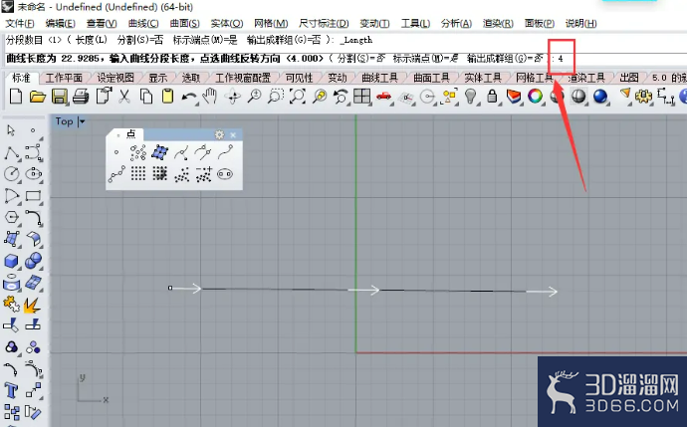Click the Explode icon in sidebar
Screen dimensions: 687x427
point(33,305)
